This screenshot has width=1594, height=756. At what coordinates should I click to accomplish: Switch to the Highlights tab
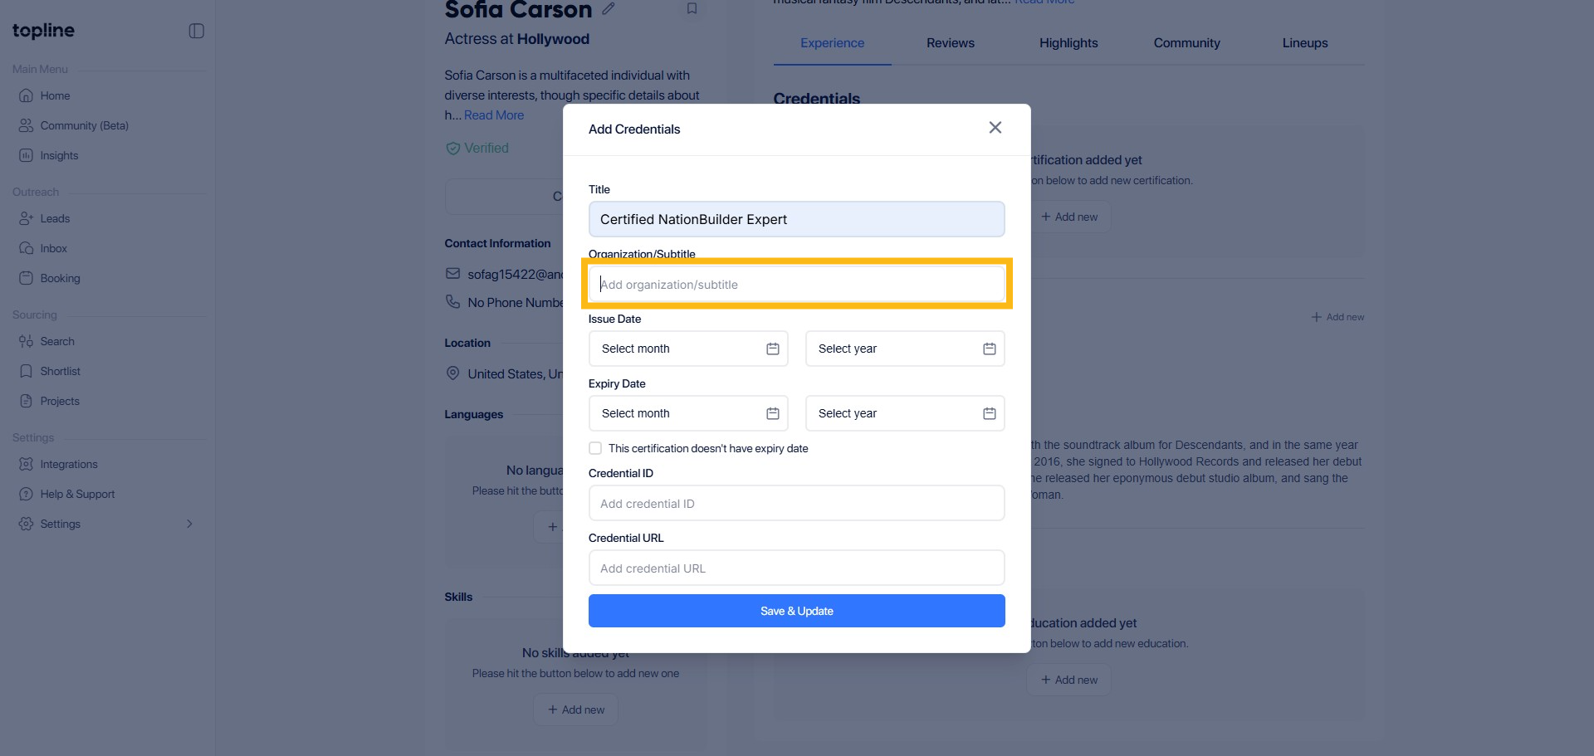click(x=1068, y=43)
